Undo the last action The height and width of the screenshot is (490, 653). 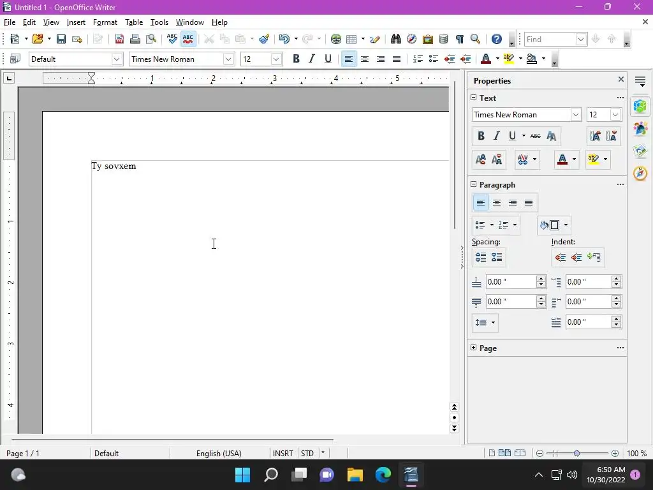284,39
